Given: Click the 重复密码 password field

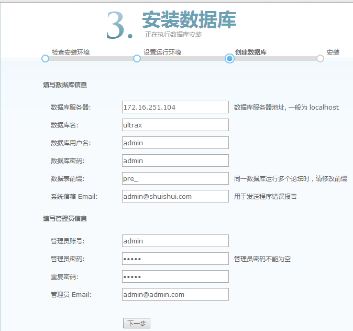Looking at the screenshot, I should pos(175,276).
